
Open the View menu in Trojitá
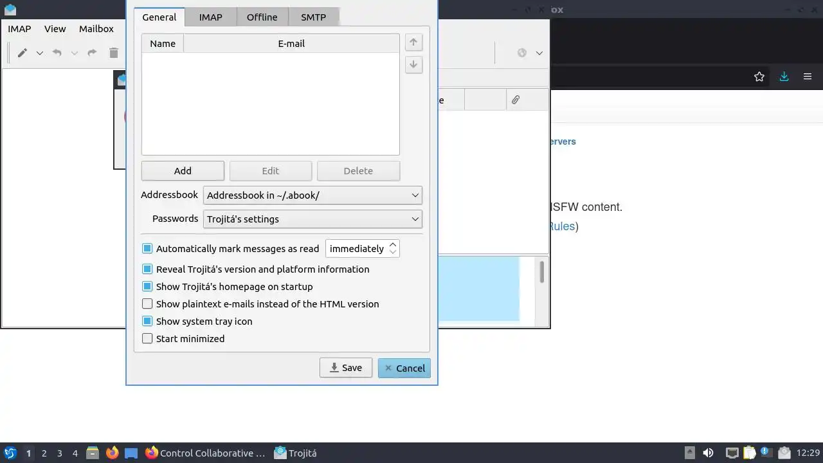pyautogui.click(x=55, y=29)
